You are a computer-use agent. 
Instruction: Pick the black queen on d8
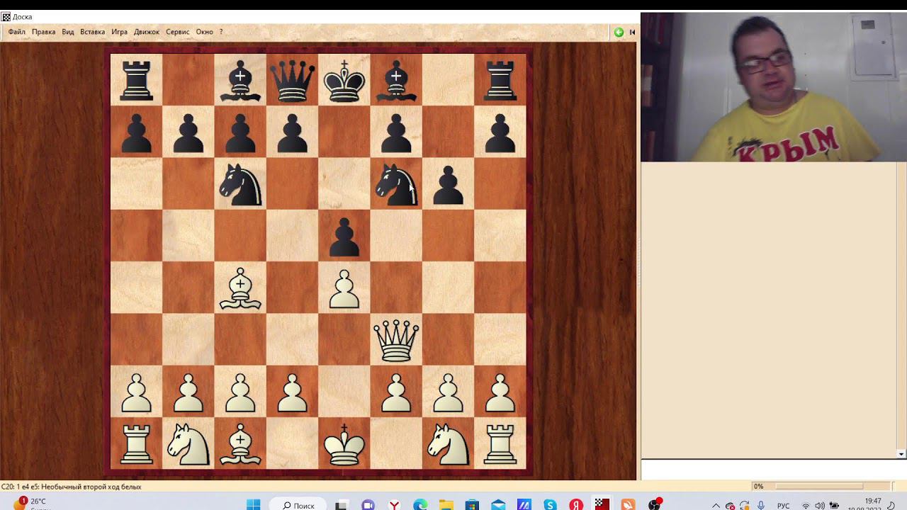click(292, 81)
